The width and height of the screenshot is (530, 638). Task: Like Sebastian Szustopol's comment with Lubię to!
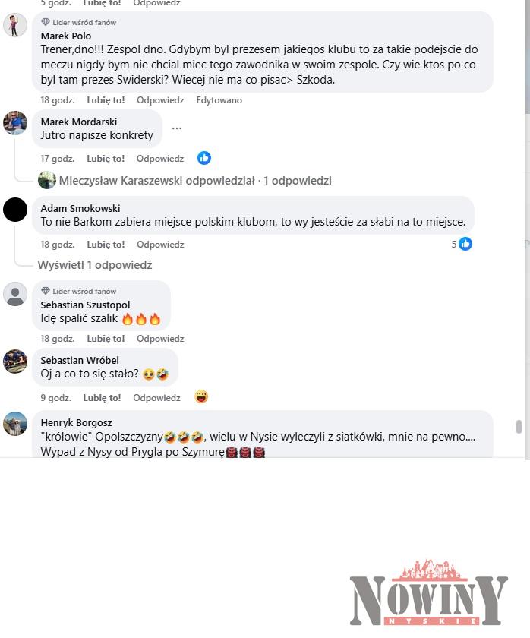click(x=106, y=339)
